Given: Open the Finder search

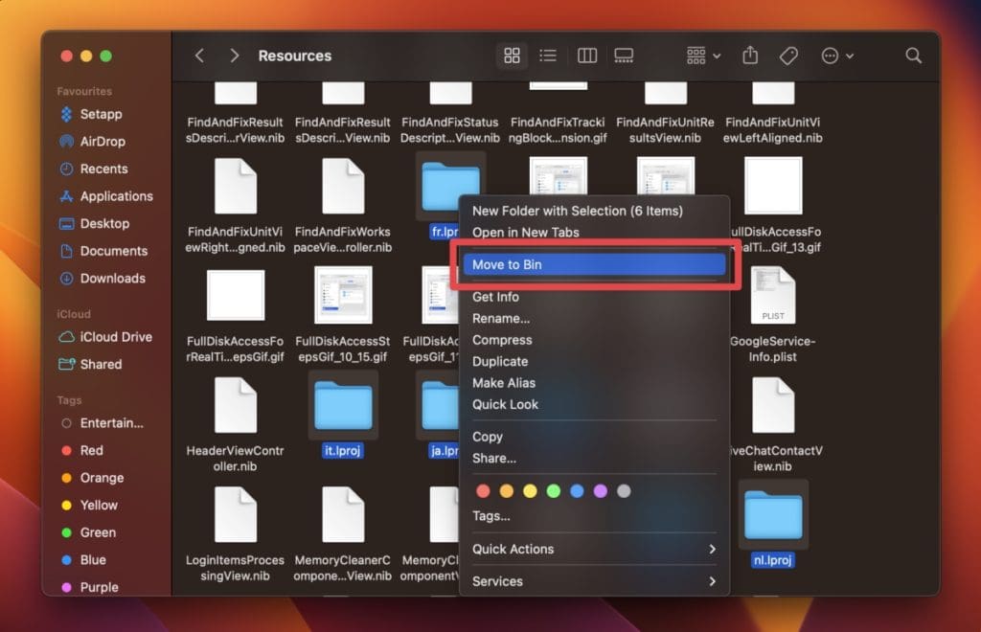Looking at the screenshot, I should (x=913, y=56).
